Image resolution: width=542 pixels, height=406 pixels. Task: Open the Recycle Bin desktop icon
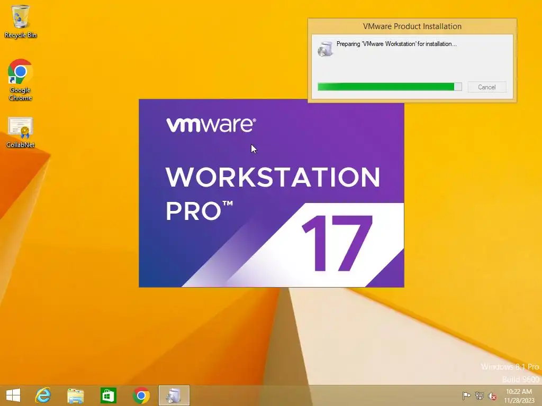pos(21,21)
